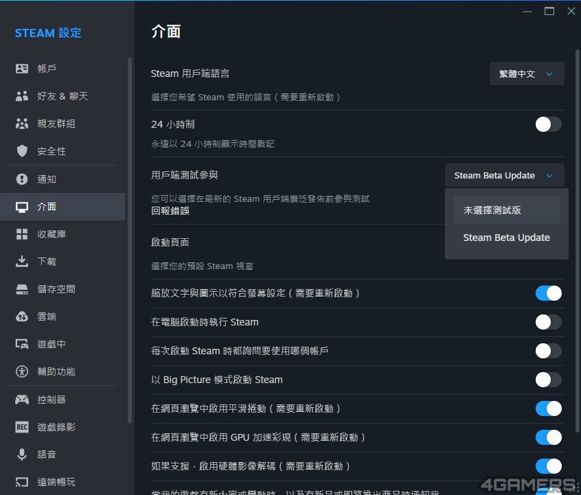Switch off 啟用硬體影像解碼 toggle
The image size is (581, 495).
point(549,466)
